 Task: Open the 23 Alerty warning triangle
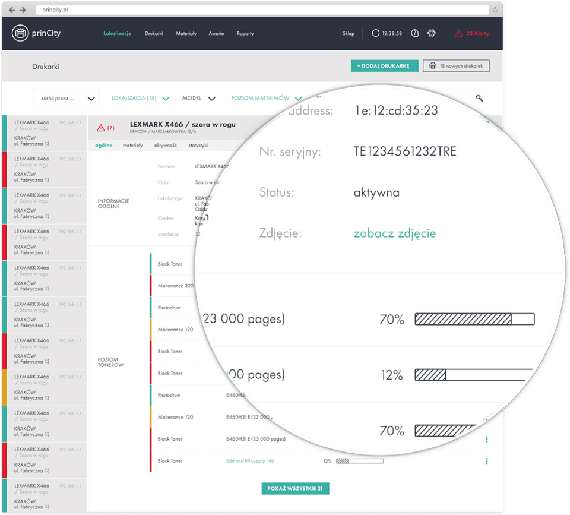click(458, 34)
